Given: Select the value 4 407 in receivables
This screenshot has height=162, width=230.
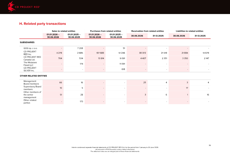Looking at the screenshot, I should pos(143,58).
